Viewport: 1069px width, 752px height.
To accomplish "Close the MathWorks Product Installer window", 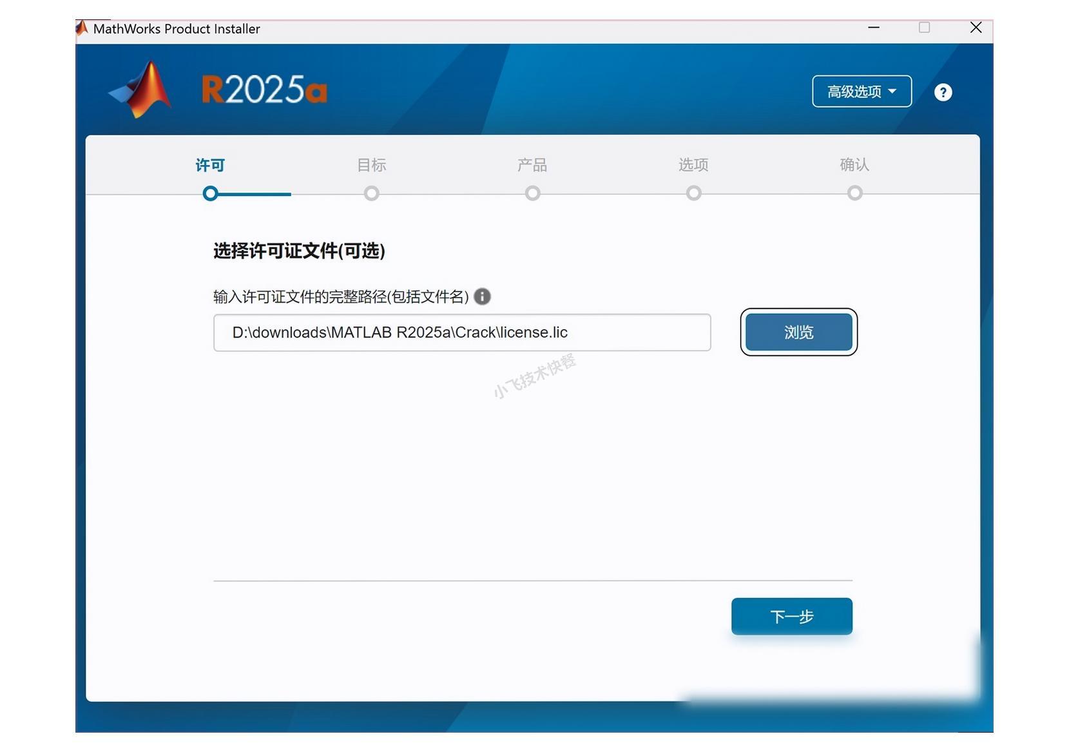I will click(x=976, y=28).
